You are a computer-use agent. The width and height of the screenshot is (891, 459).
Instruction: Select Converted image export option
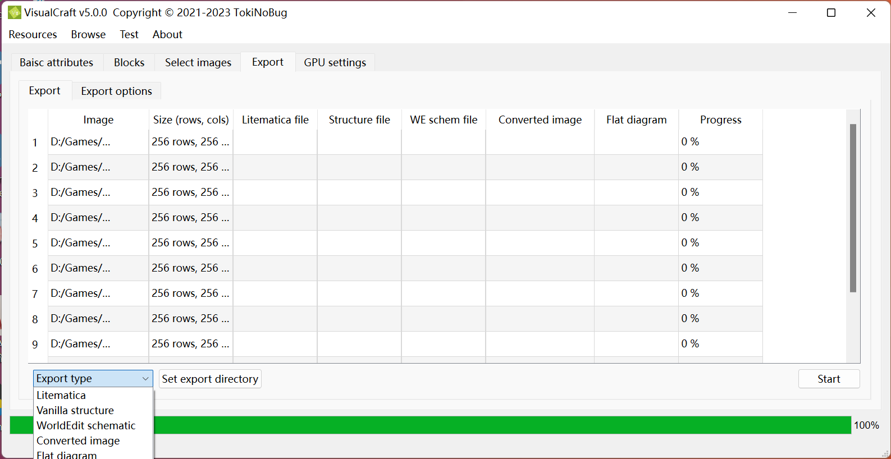coord(78,441)
